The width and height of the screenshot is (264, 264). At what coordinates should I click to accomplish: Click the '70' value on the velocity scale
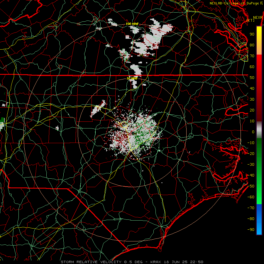252,56
